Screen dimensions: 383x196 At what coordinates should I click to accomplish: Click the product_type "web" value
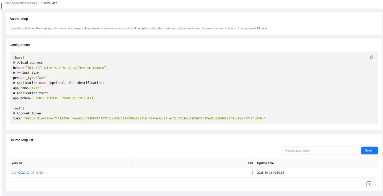41,78
